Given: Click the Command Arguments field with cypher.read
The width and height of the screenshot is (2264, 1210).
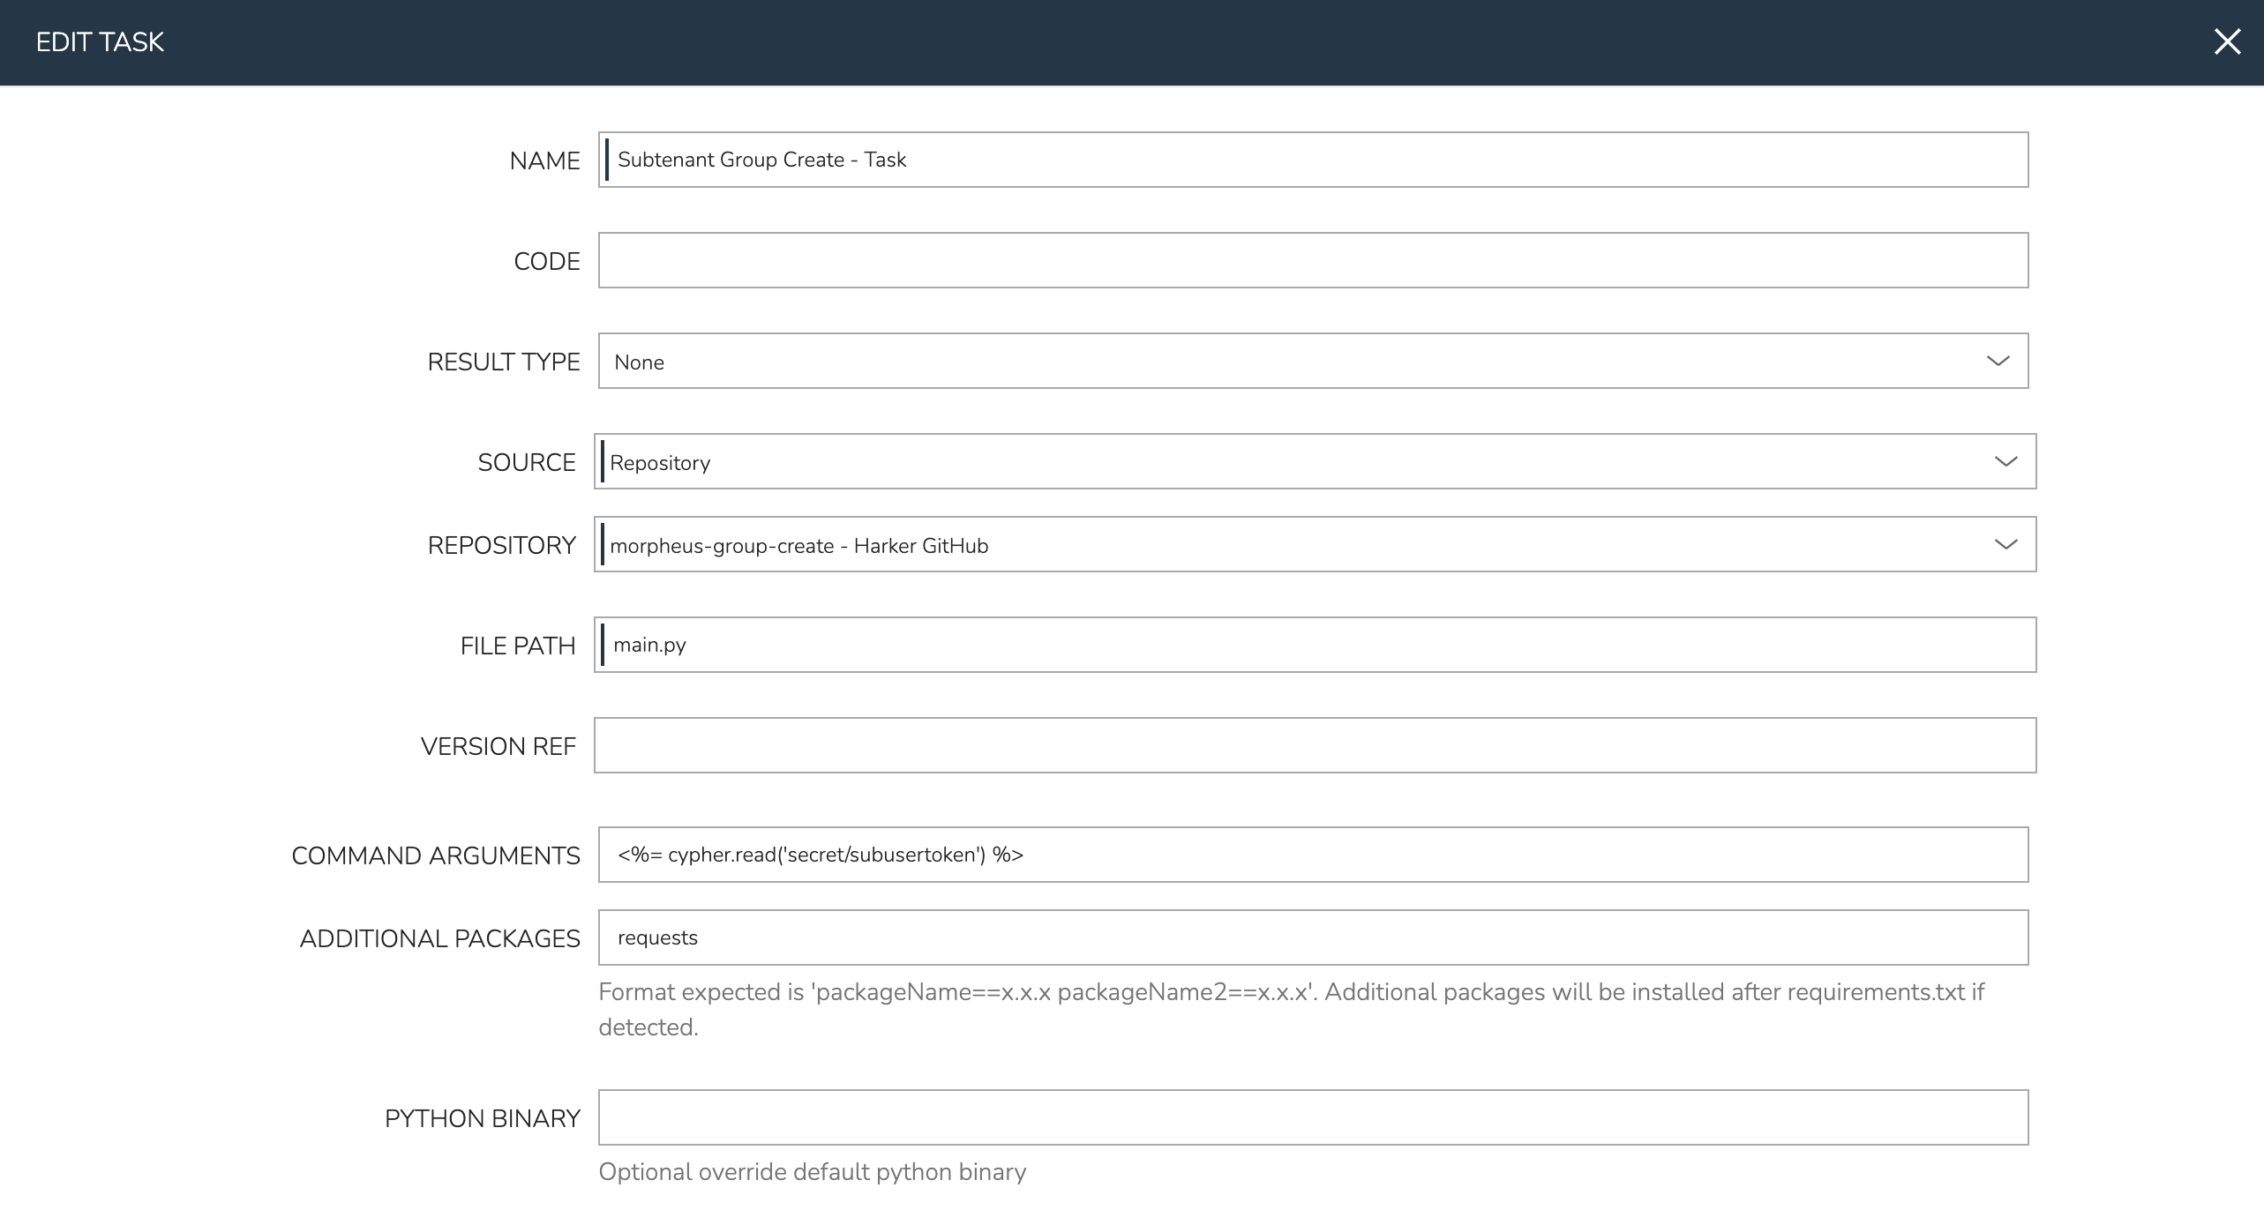Looking at the screenshot, I should [1313, 855].
